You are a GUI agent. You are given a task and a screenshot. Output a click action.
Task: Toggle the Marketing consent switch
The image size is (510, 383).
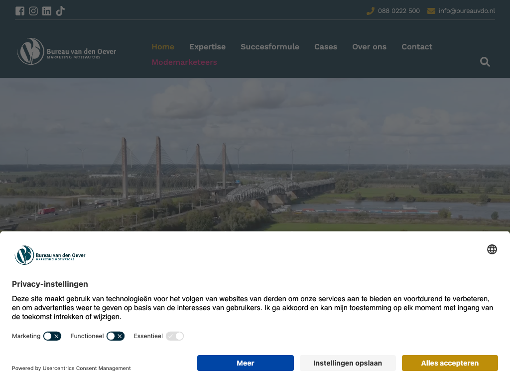(52, 336)
